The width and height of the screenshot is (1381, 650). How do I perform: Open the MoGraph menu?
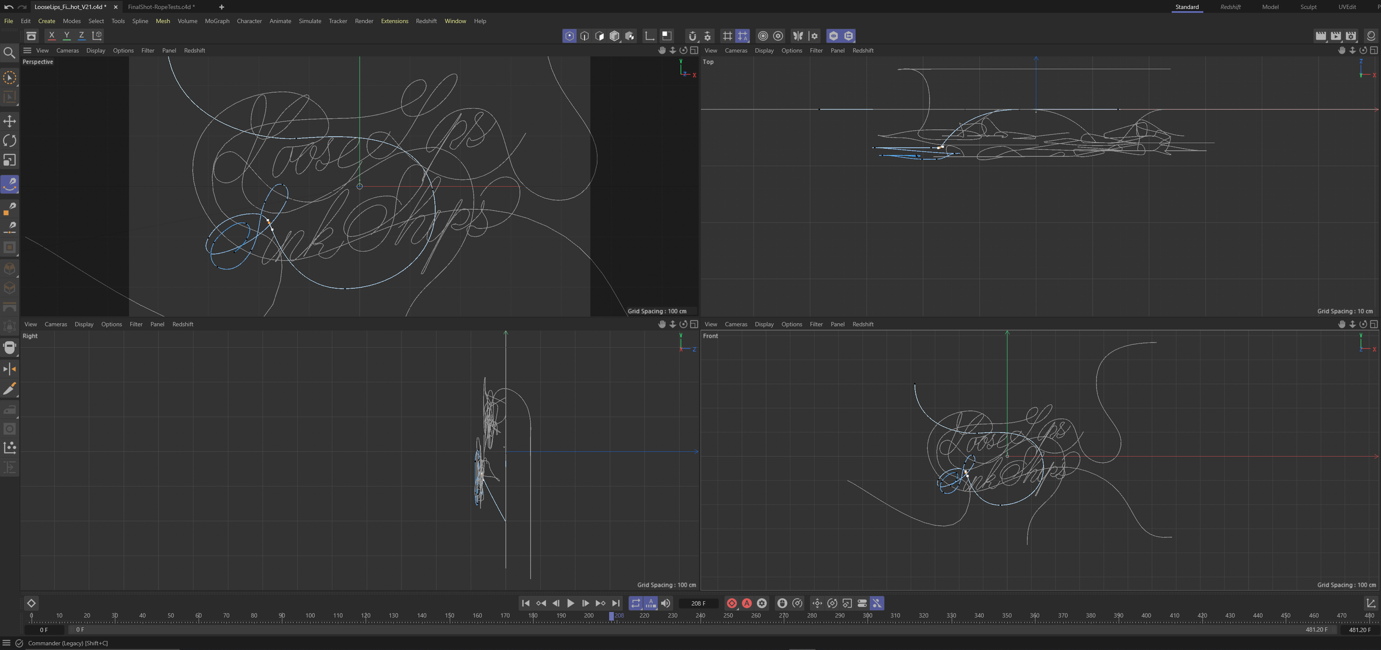(x=217, y=20)
